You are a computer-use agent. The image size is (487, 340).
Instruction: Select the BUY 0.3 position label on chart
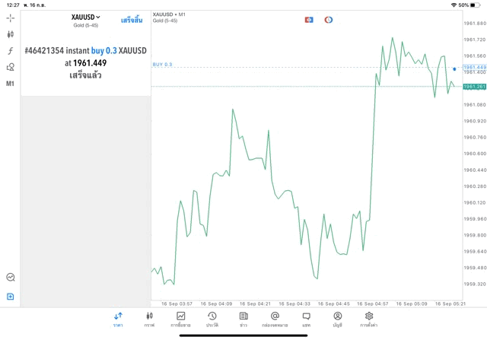(x=162, y=65)
